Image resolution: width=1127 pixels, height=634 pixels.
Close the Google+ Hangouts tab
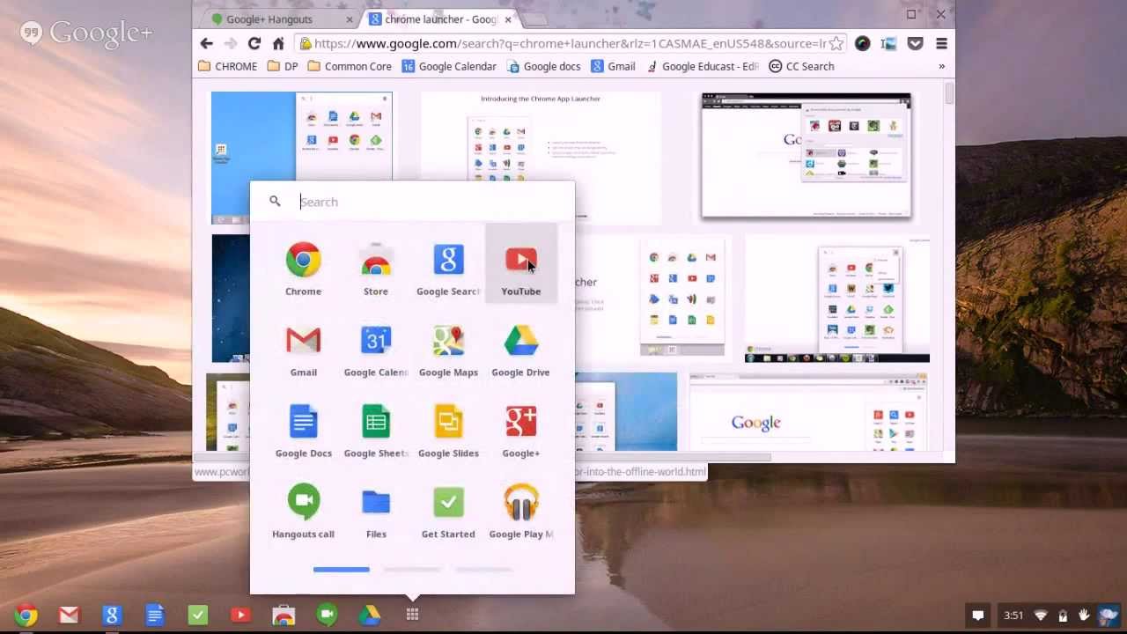350,19
